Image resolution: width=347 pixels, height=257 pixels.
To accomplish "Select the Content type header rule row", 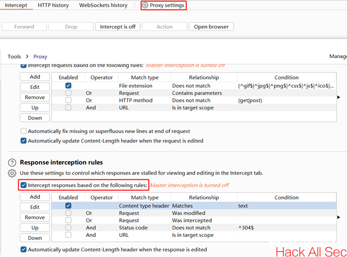I will (194, 206).
